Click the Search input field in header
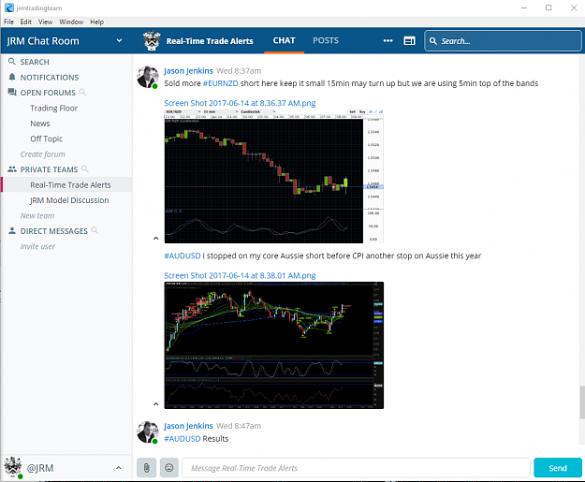The image size is (585, 482). (x=503, y=40)
